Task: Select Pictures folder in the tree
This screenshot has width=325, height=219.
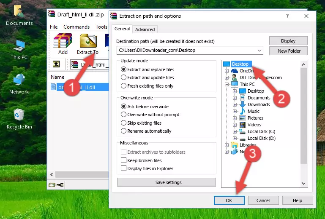Action: [255, 118]
